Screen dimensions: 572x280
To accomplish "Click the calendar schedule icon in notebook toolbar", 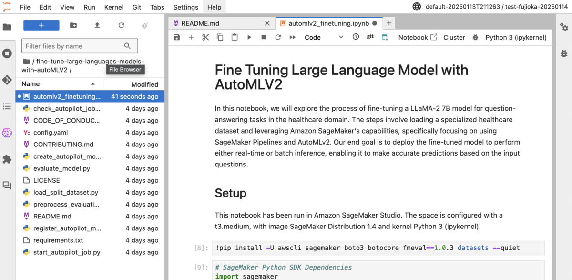I will coord(385,37).
